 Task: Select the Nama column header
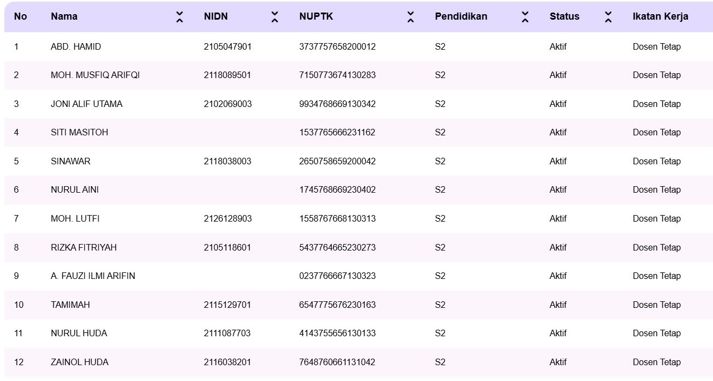pos(64,16)
